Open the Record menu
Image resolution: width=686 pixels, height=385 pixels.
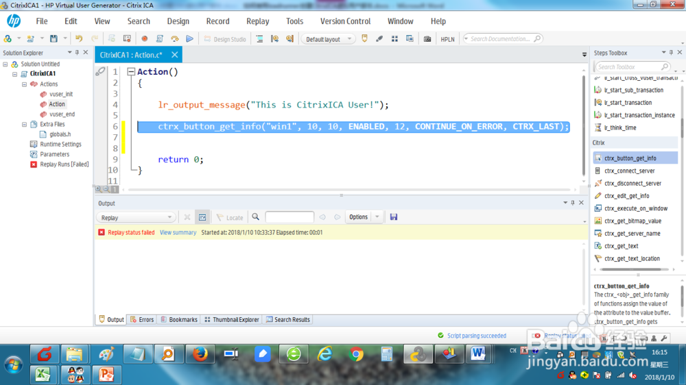tap(218, 21)
